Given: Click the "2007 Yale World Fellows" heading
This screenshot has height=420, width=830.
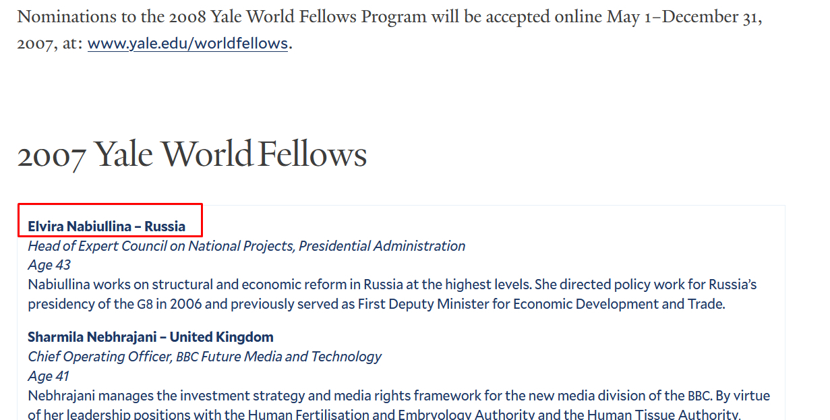Looking at the screenshot, I should (192, 154).
